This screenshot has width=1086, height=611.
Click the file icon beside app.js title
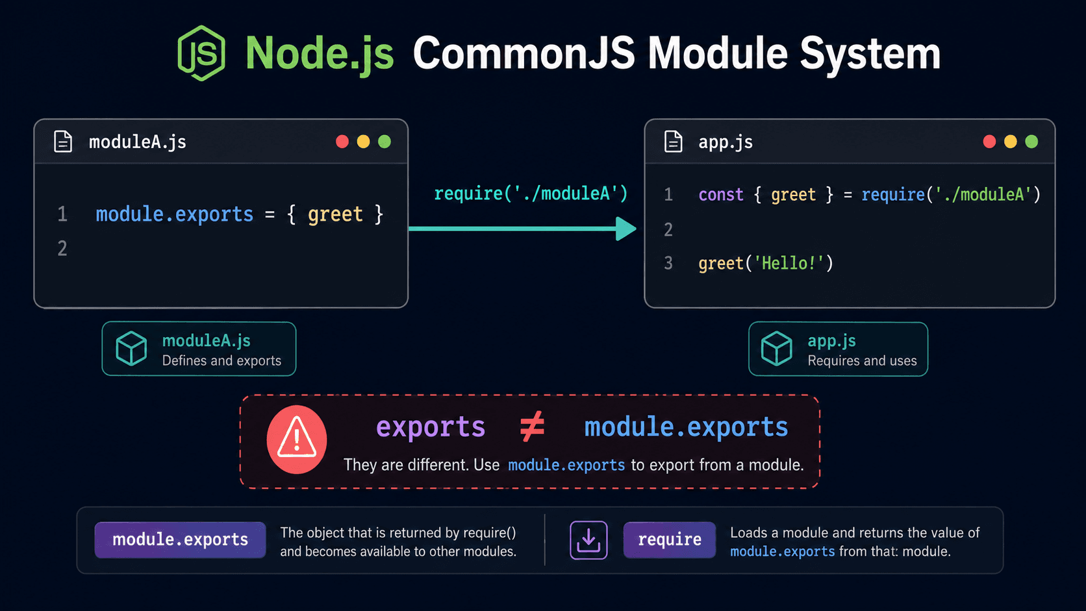(674, 142)
